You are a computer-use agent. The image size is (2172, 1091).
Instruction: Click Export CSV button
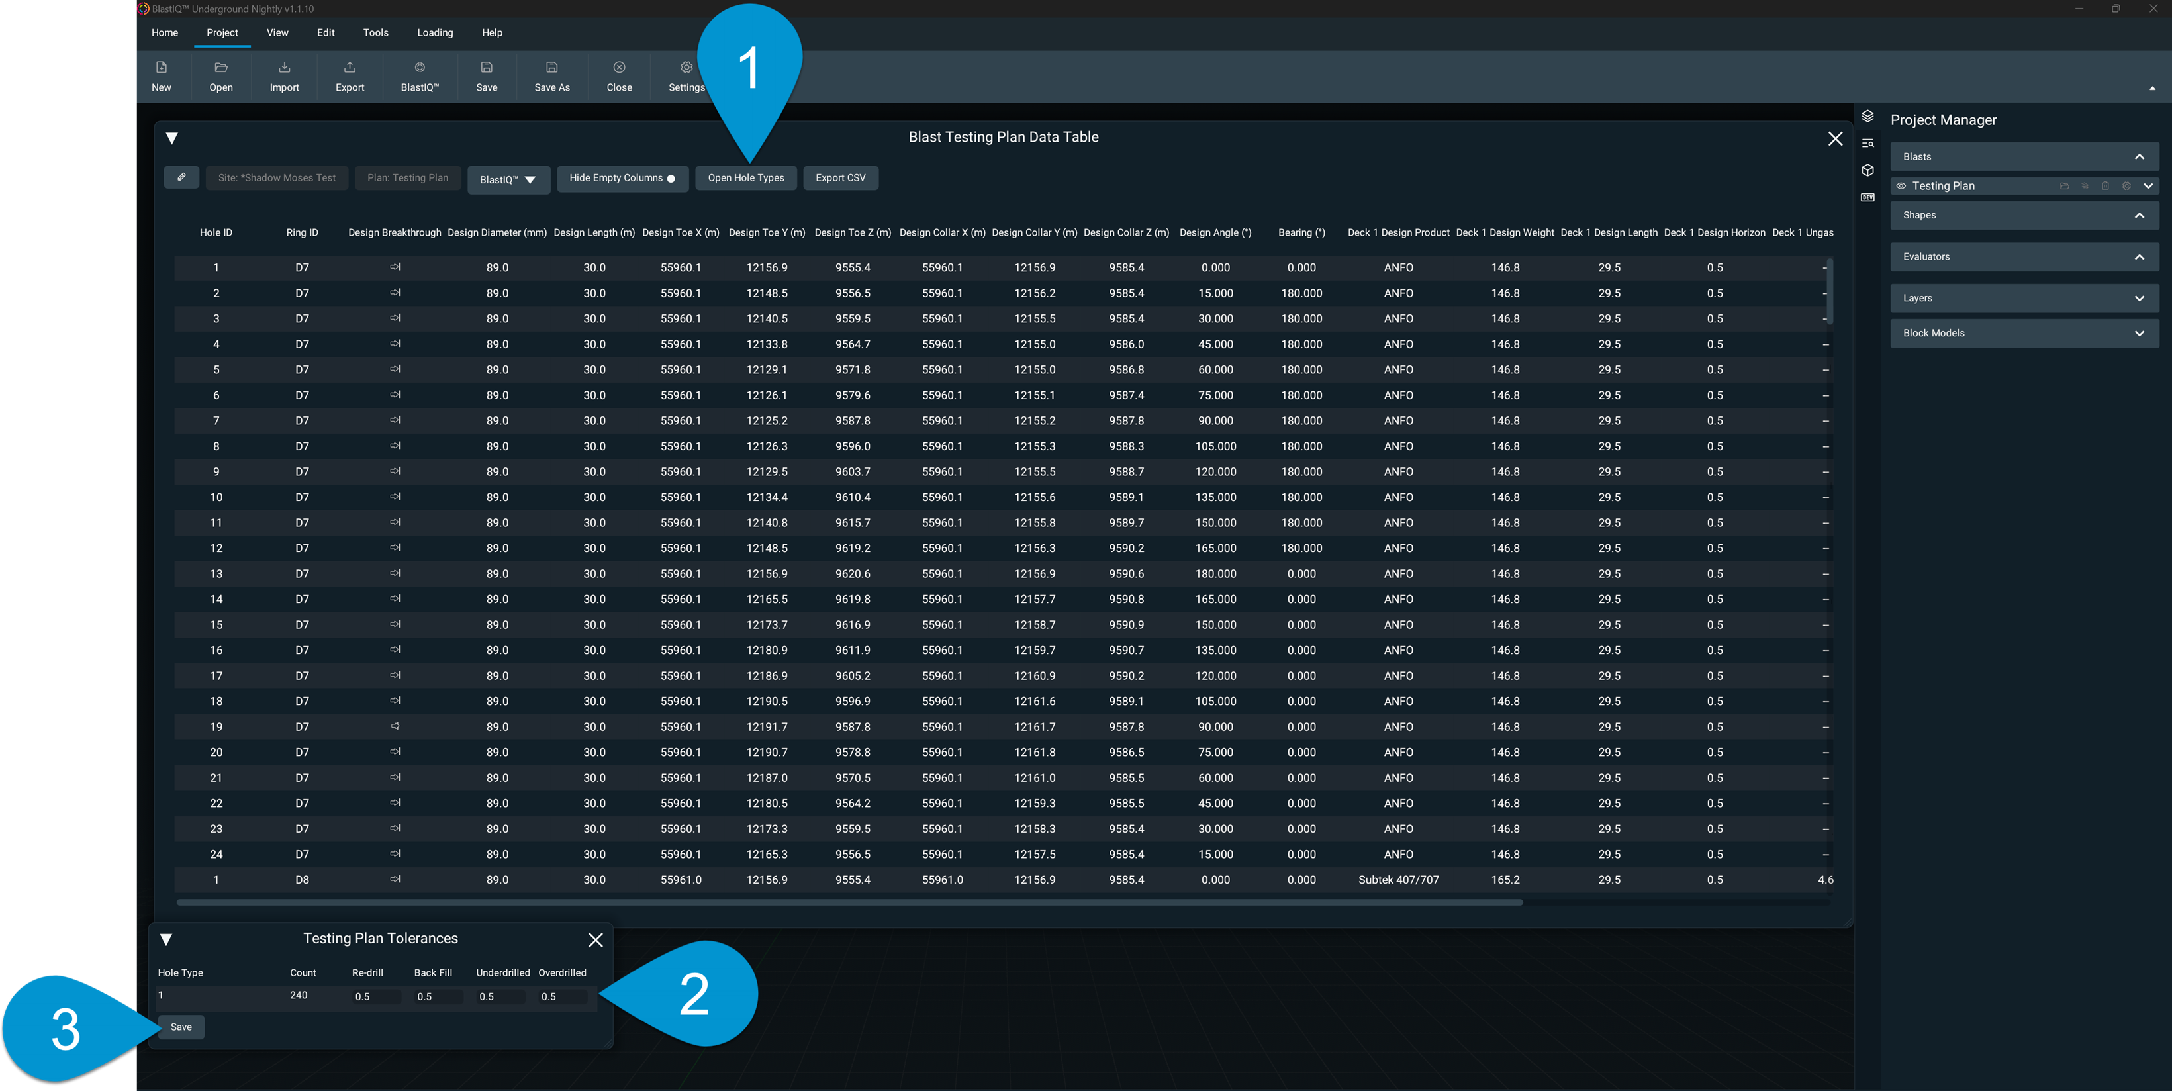click(841, 178)
